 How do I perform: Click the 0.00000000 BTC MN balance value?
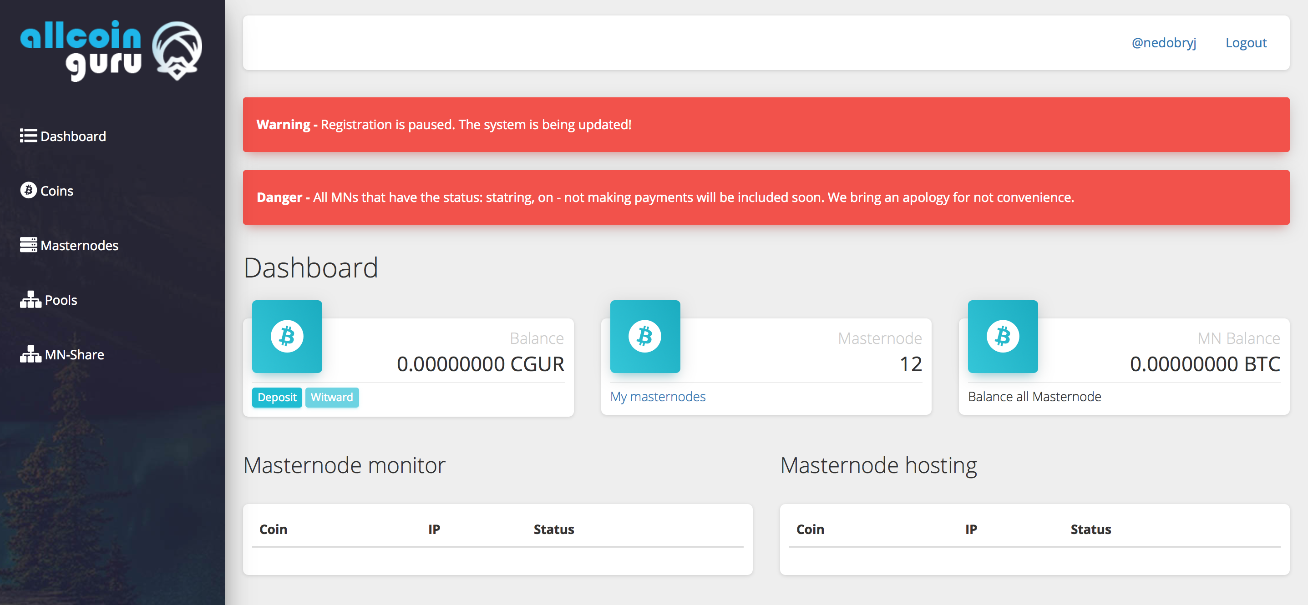coord(1205,364)
